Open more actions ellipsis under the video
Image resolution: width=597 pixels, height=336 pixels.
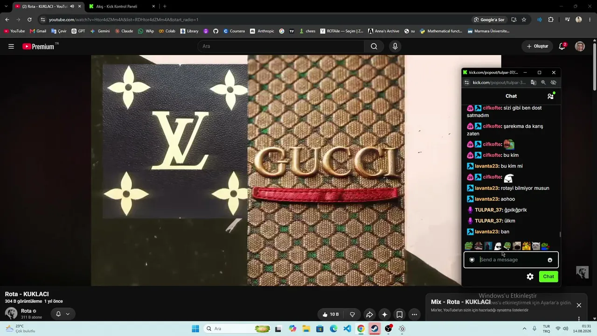click(414, 315)
